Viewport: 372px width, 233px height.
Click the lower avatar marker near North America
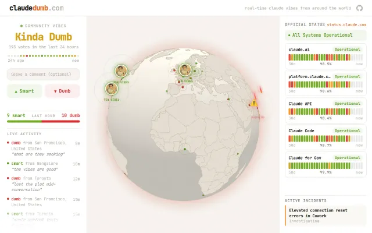111,89
